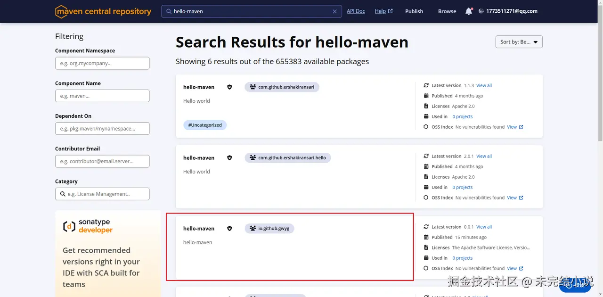Go to the Publish page

tap(414, 11)
